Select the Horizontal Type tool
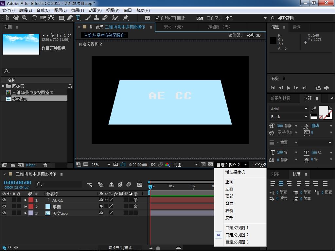Image resolution: width=335 pixels, height=251 pixels. [x=78, y=18]
